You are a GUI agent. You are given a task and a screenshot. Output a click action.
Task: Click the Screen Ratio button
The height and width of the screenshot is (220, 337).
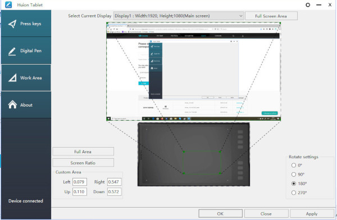(x=83, y=163)
